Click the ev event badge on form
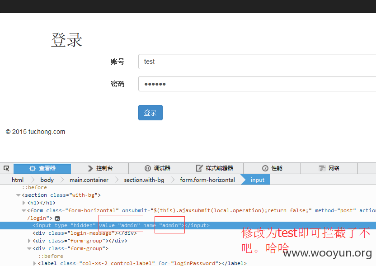Screen dimensions: 376x266 [x=57, y=218]
